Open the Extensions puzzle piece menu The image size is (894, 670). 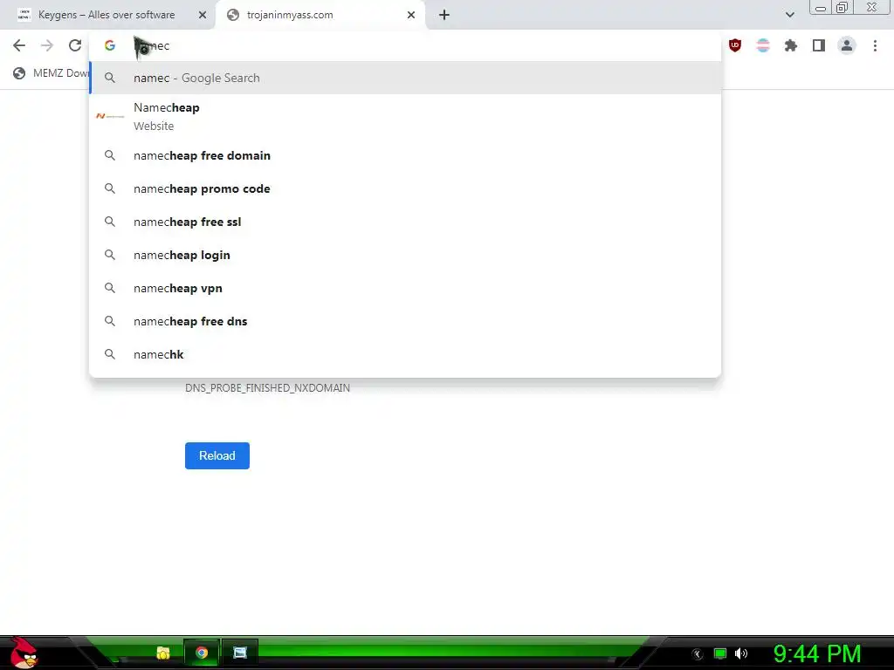[791, 45]
